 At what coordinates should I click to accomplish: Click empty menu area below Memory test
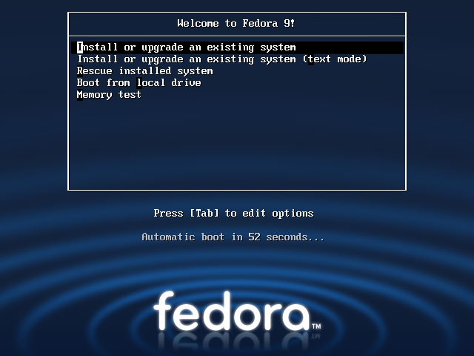pyautogui.click(x=237, y=144)
